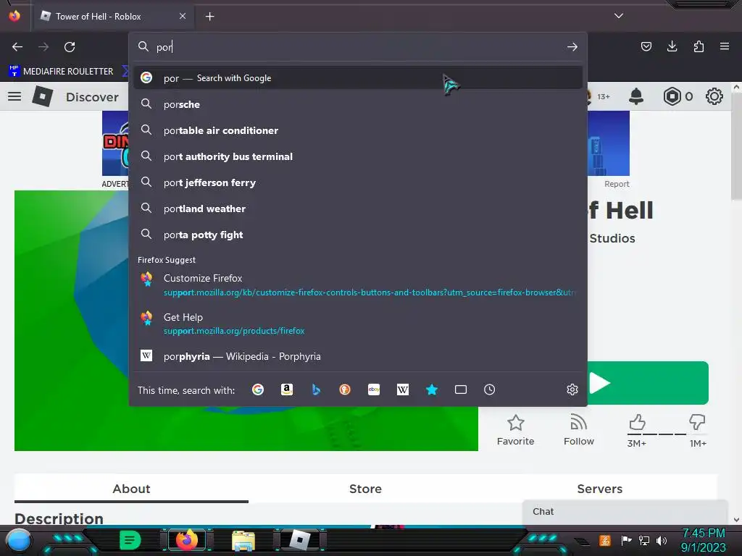List all tabs dropdown arrow
This screenshot has width=742, height=556.
point(619,16)
